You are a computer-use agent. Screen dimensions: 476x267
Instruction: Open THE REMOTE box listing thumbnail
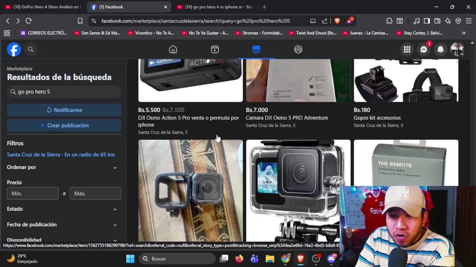coord(406,162)
